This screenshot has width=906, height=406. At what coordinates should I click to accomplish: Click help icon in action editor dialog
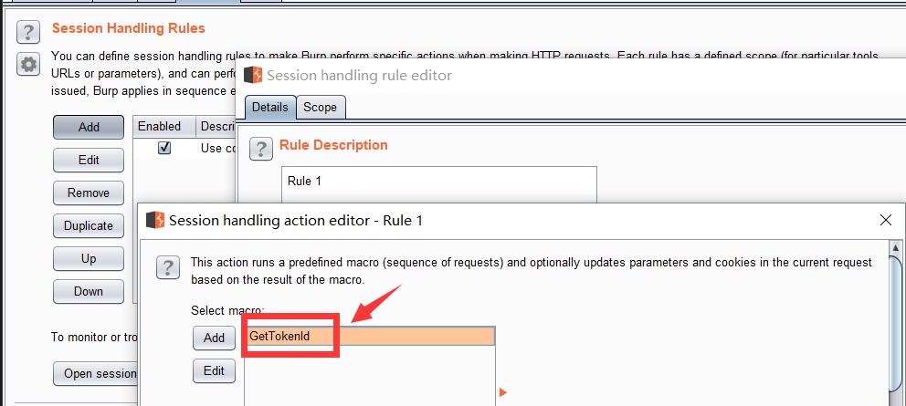[167, 267]
